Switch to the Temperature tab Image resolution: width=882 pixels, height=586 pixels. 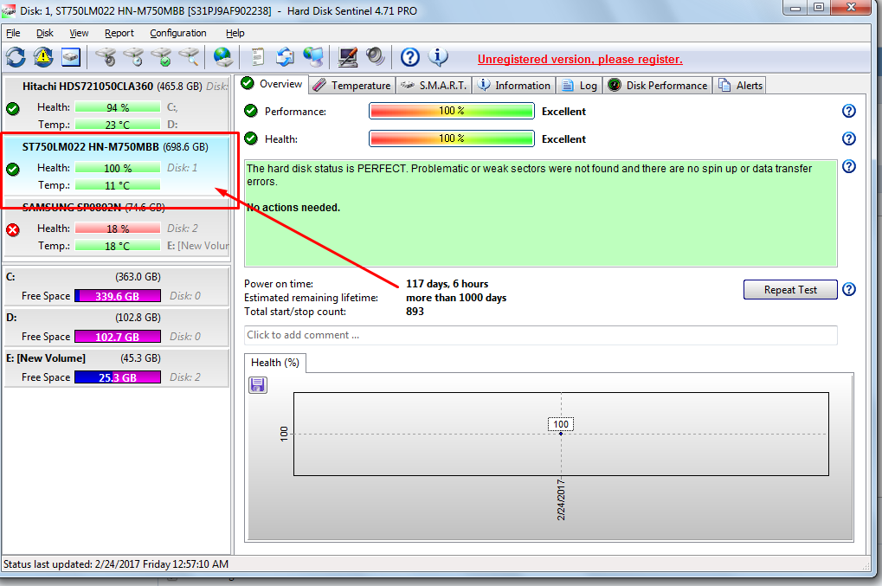tap(352, 86)
